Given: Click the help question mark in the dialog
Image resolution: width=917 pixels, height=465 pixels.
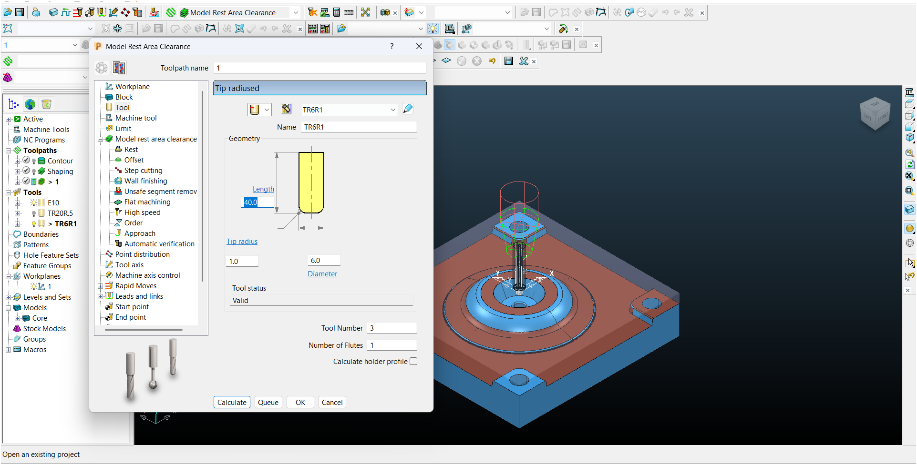Looking at the screenshot, I should (392, 46).
